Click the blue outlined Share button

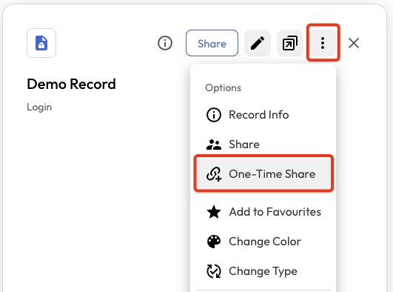click(212, 43)
